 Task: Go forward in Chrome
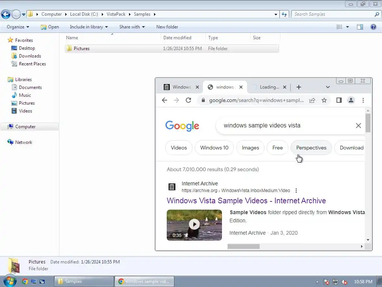(x=176, y=100)
